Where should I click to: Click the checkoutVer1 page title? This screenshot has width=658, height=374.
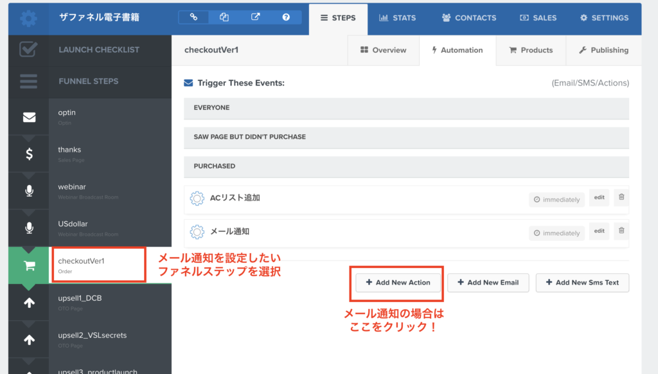tap(211, 50)
